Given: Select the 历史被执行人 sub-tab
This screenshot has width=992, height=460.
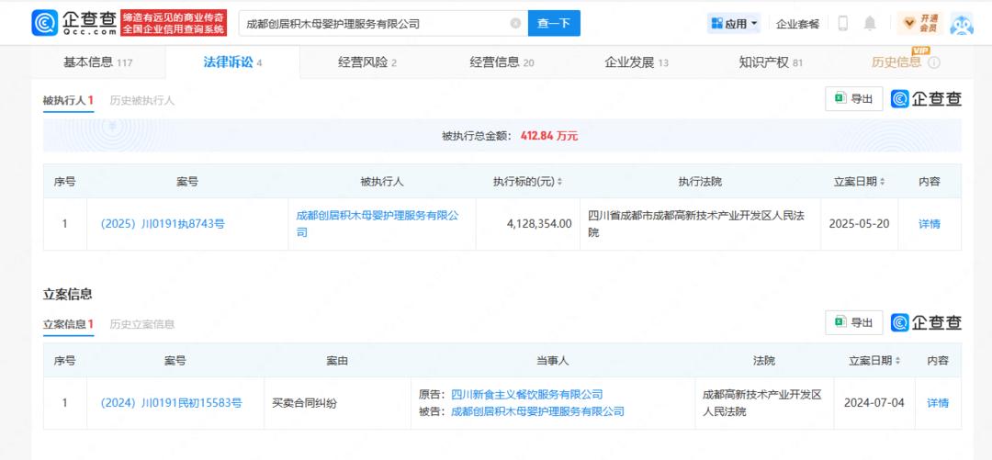Looking at the screenshot, I should pos(141,100).
